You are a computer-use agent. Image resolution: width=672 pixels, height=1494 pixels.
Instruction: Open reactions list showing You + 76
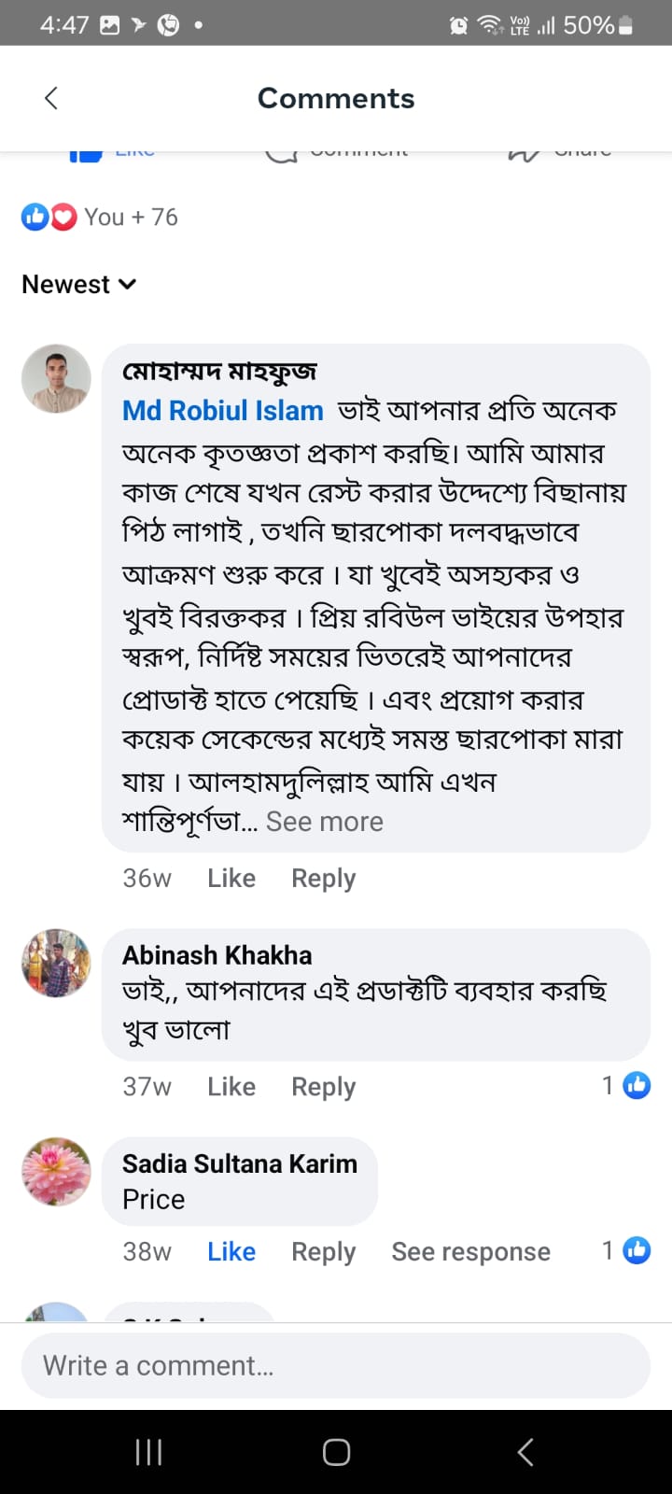(x=100, y=218)
